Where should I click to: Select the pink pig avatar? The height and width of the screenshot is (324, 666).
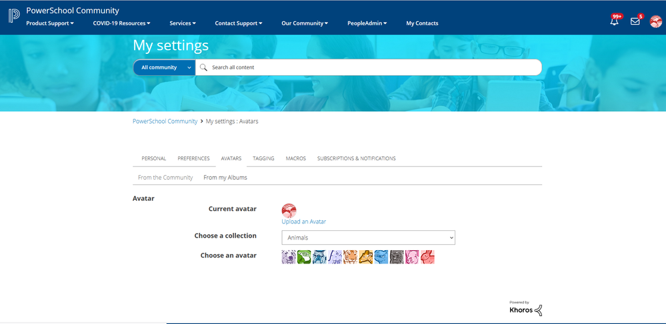click(412, 257)
